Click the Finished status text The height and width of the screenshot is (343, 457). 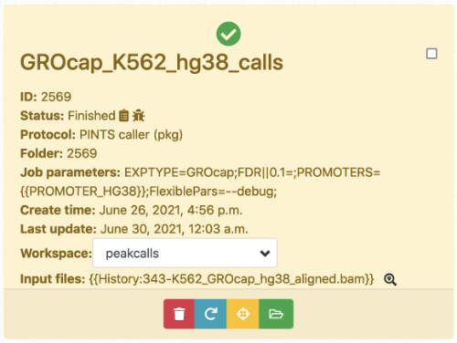(x=91, y=116)
